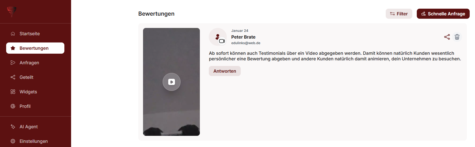Click the AI Agent sparkle icon
This screenshot has width=475, height=147.
coord(13,127)
